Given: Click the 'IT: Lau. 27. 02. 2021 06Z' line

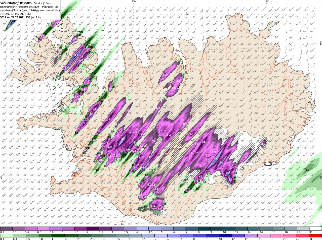Looking at the screenshot, I should (16, 14).
